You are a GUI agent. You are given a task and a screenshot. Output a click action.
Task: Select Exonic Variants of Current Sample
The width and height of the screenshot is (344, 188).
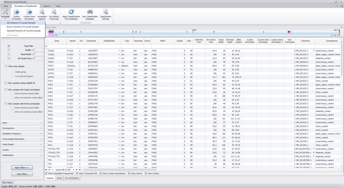tap(23, 27)
